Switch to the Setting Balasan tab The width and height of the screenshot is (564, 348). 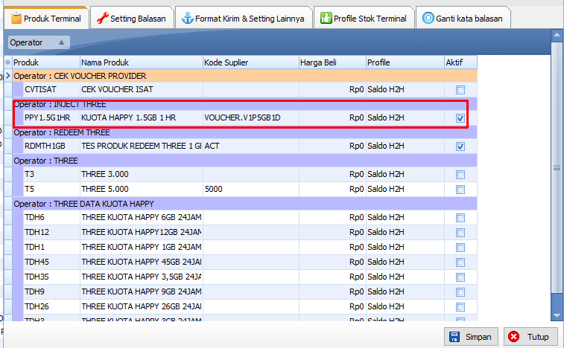click(132, 19)
